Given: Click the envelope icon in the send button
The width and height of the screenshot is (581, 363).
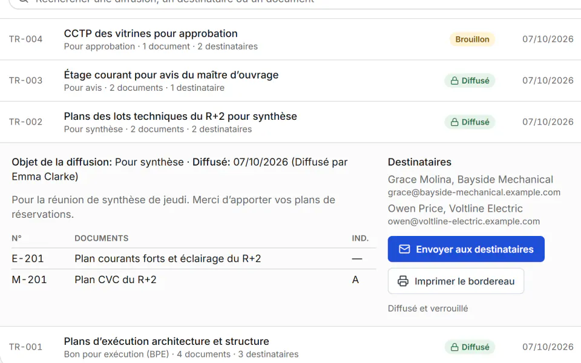Looking at the screenshot, I should (404, 249).
